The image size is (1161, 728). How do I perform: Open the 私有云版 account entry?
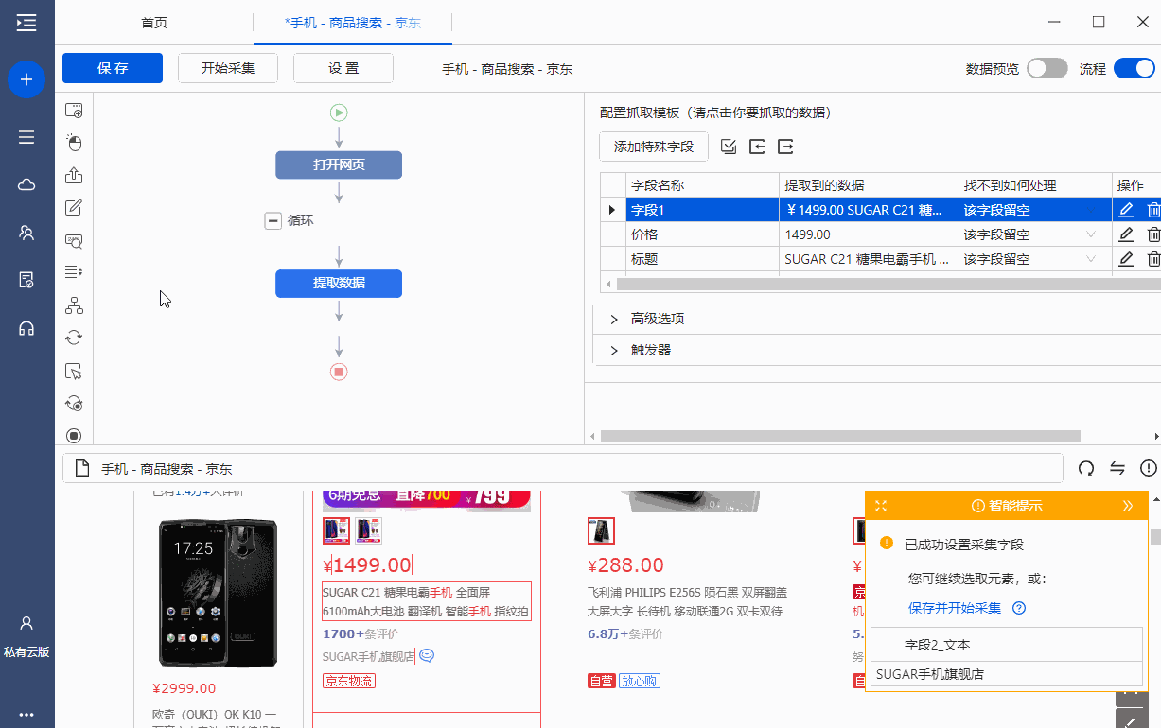[26, 636]
